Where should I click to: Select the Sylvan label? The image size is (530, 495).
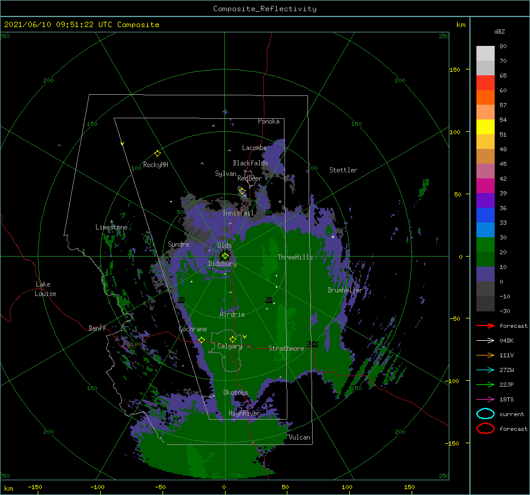click(226, 174)
